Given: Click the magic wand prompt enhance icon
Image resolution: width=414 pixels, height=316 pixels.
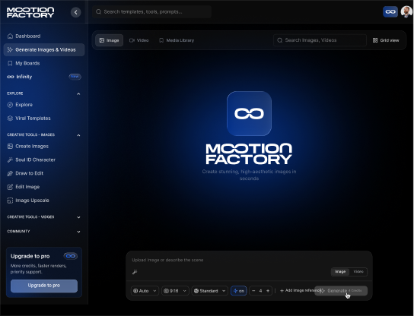Looking at the screenshot, I should click(x=135, y=272).
